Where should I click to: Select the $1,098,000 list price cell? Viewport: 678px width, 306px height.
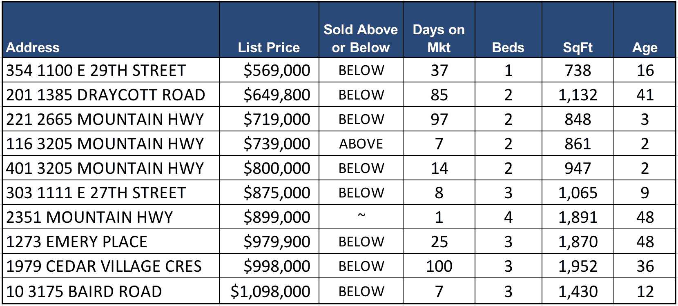coord(270,291)
